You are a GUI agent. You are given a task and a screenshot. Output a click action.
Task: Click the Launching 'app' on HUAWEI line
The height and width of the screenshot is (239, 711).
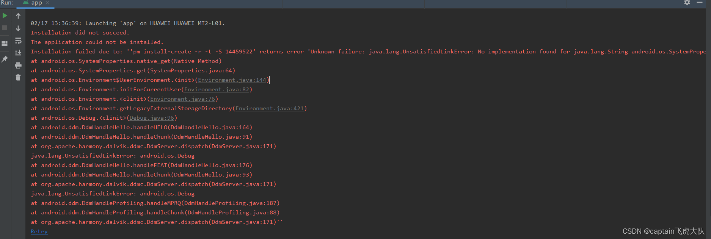click(x=128, y=23)
